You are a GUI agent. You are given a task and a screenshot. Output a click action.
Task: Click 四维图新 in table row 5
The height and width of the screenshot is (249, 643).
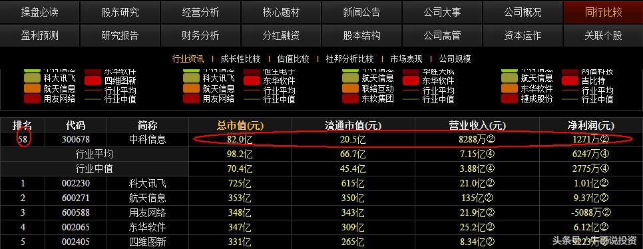coord(148,242)
